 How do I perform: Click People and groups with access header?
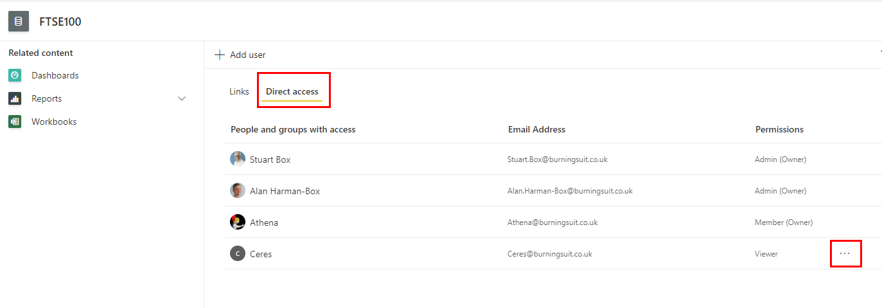[x=293, y=129]
